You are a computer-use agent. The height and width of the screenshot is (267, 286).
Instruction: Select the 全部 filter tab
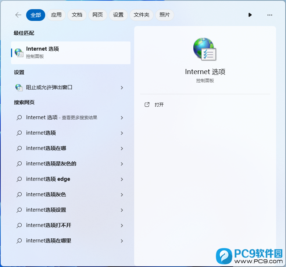click(x=36, y=15)
